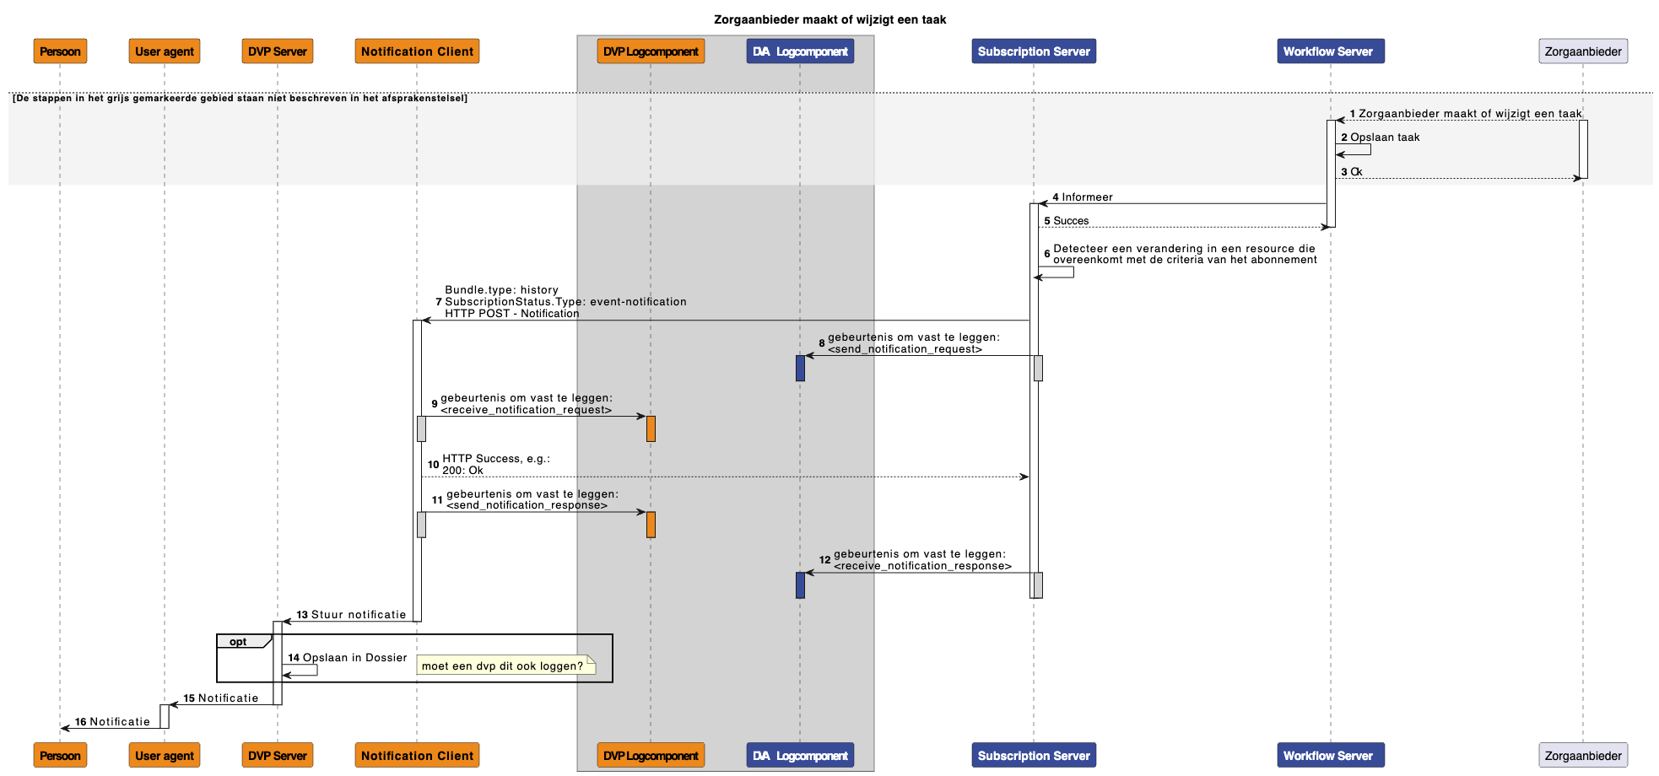Click message 12 '<receive_notification_response>' label
This screenshot has width=1659, height=776.
[x=922, y=566]
